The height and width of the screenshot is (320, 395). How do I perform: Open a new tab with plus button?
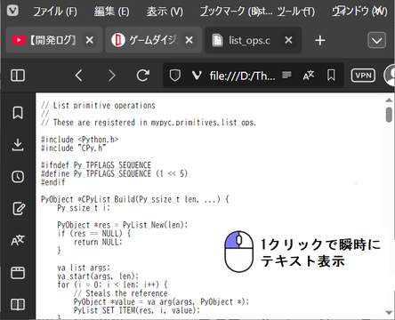320,40
